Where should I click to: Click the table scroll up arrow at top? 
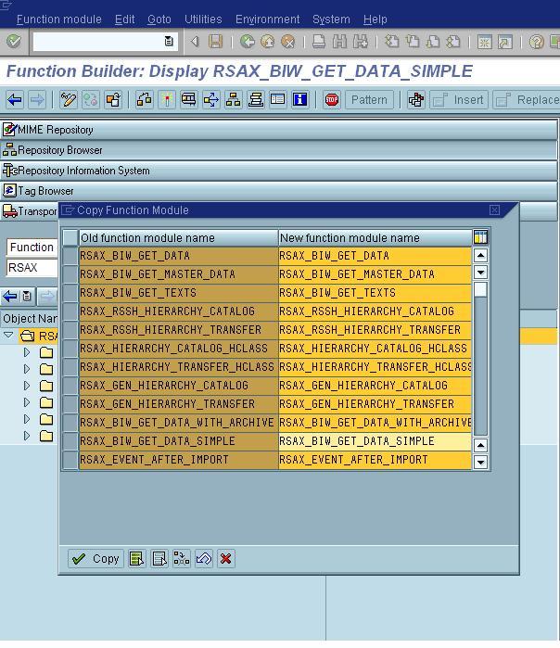tap(480, 255)
